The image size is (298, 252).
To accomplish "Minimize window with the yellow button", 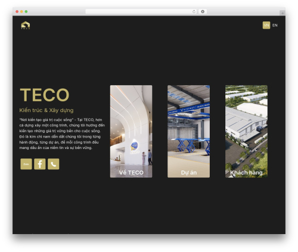I will [21, 11].
